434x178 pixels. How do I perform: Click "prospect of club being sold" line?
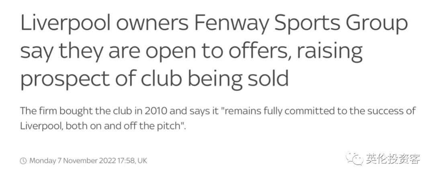[x=154, y=80]
